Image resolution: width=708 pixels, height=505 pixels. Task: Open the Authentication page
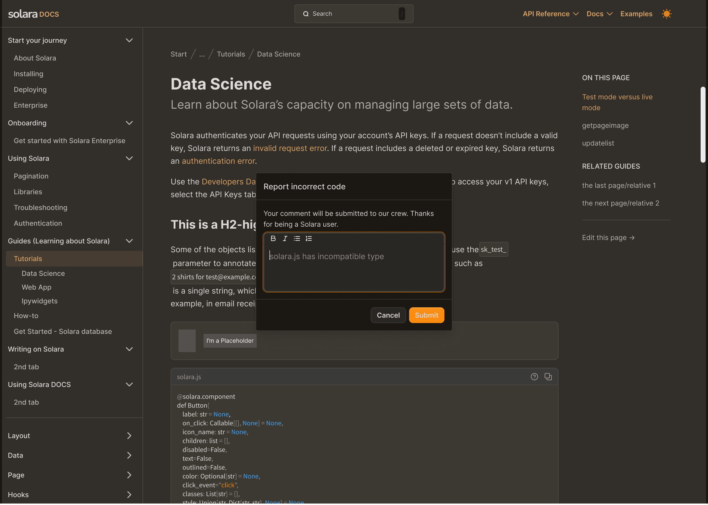38,223
